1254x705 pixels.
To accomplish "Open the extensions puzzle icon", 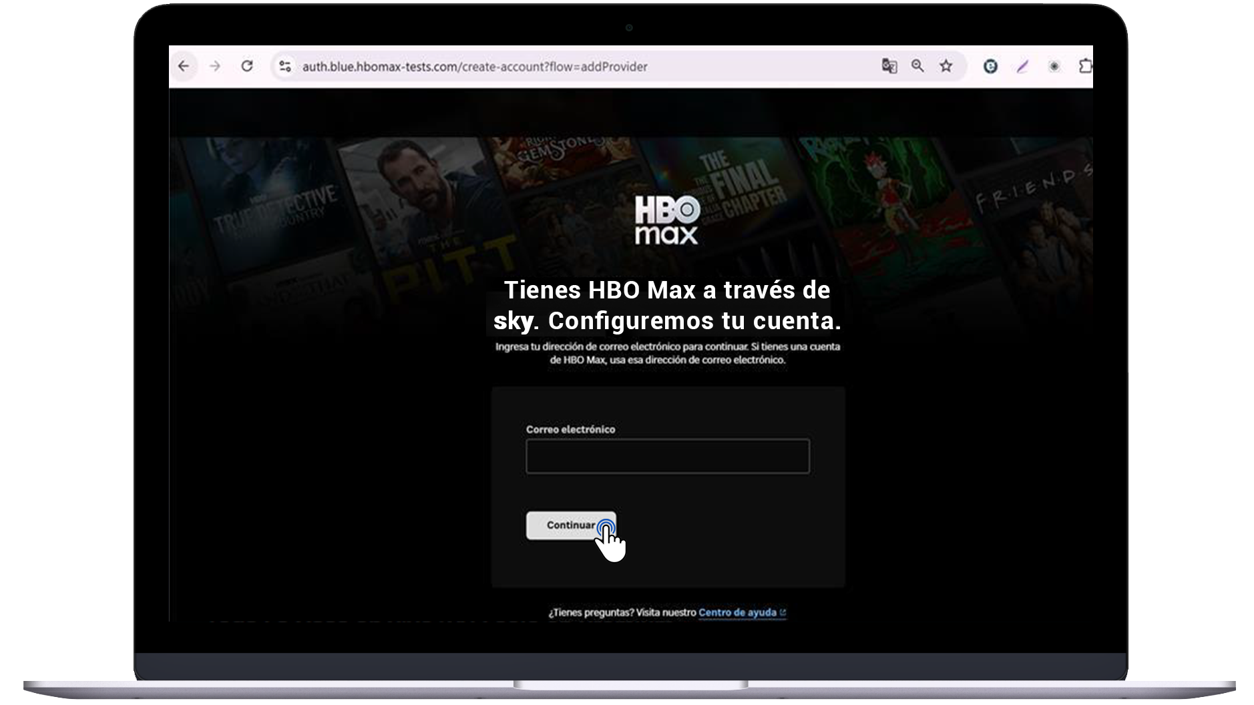I will point(1085,66).
